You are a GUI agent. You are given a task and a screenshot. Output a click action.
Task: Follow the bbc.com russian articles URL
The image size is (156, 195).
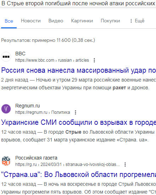pos(52,60)
